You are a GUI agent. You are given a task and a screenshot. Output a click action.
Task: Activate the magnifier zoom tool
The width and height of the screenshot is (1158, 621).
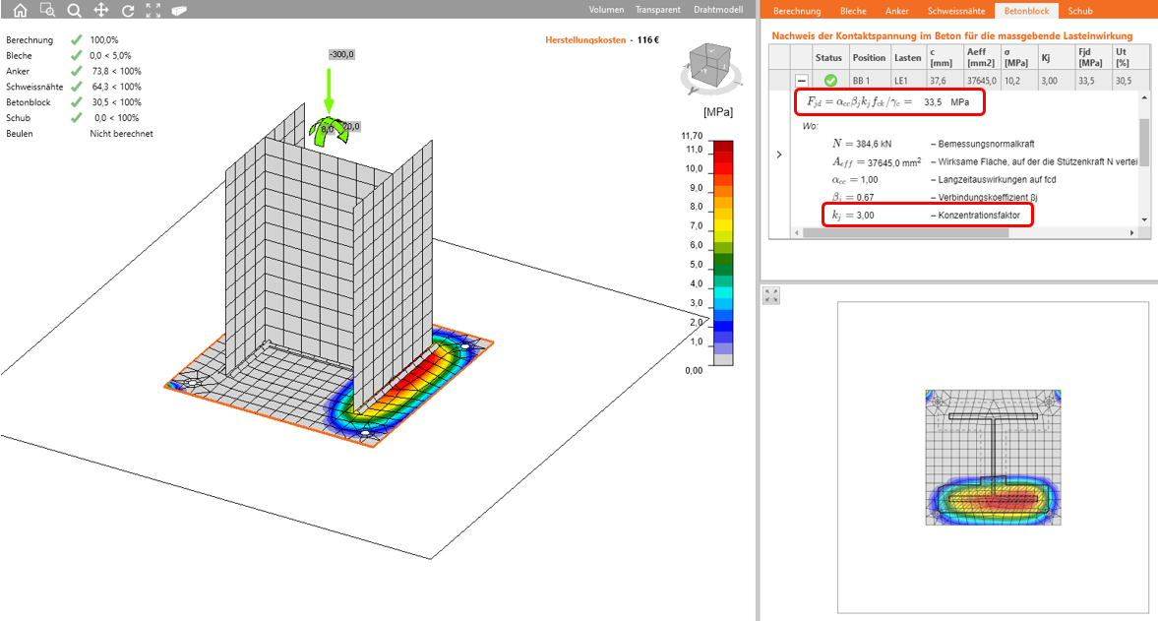point(74,11)
